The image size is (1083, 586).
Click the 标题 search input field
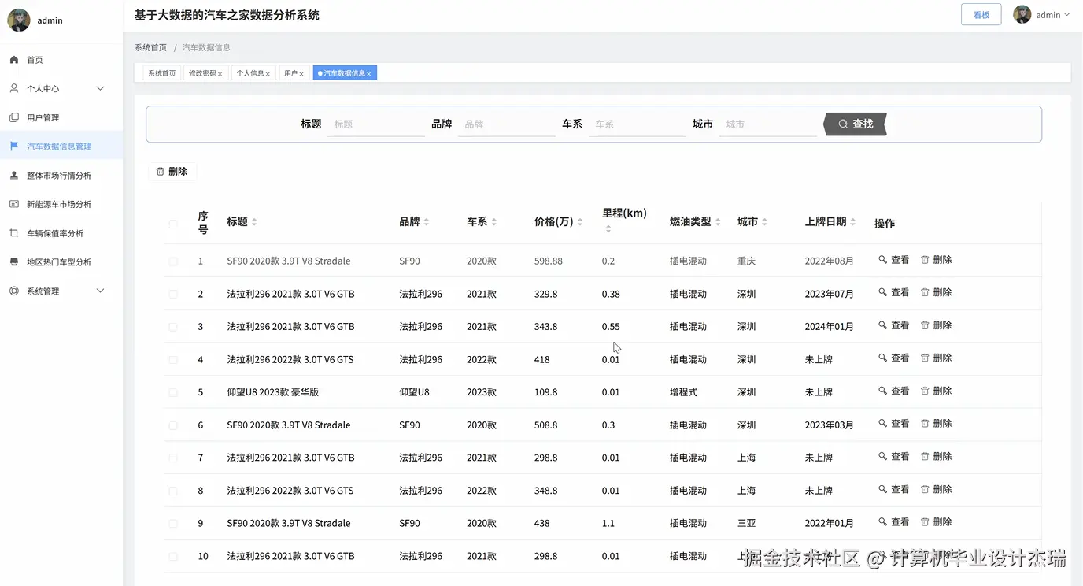click(x=376, y=124)
